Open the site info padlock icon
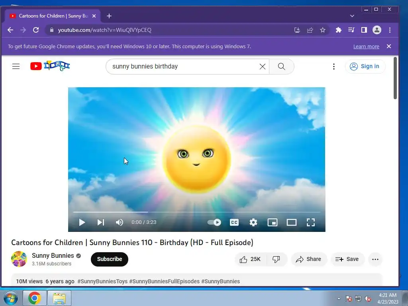This screenshot has width=408, height=306. coord(51,30)
